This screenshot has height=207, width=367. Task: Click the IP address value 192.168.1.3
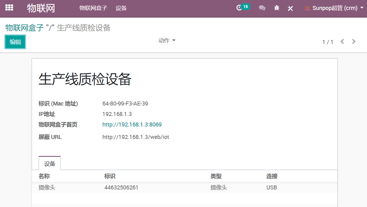click(x=117, y=114)
